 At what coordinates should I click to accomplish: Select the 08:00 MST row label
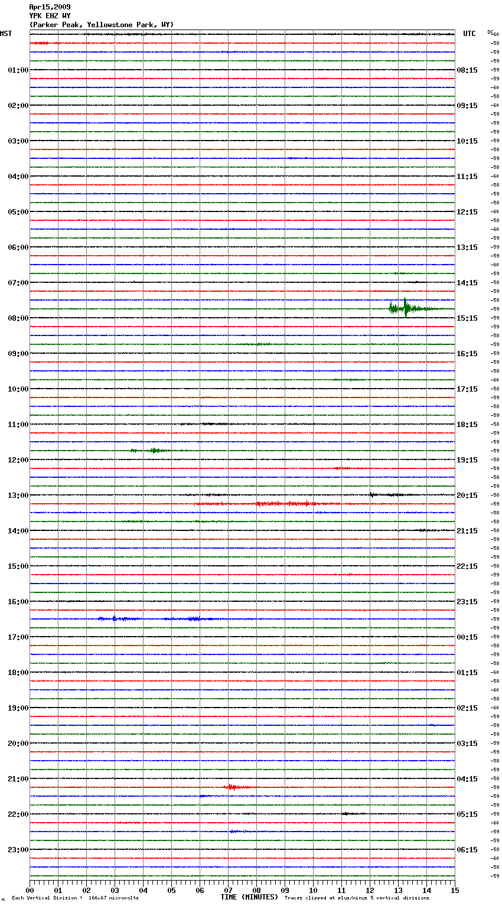click(x=18, y=318)
